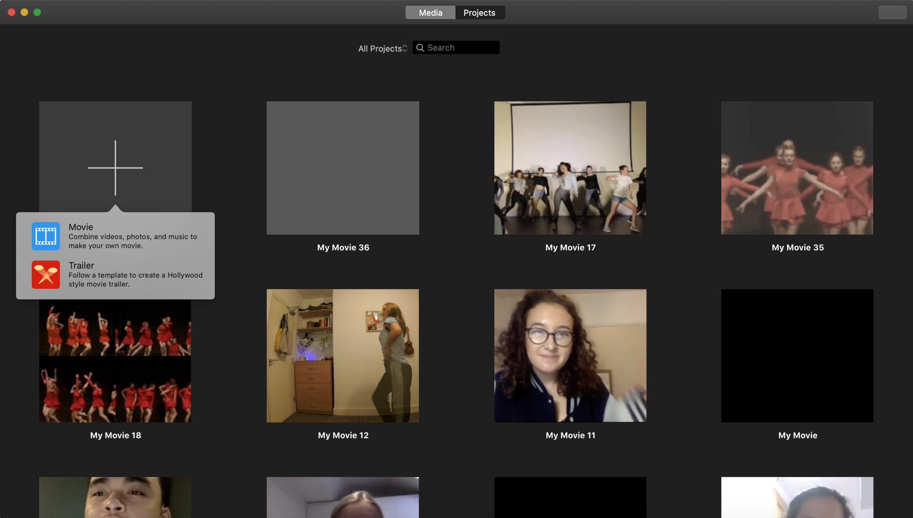Click the My Movie 17 title label
Image resolution: width=913 pixels, height=518 pixels.
click(570, 247)
